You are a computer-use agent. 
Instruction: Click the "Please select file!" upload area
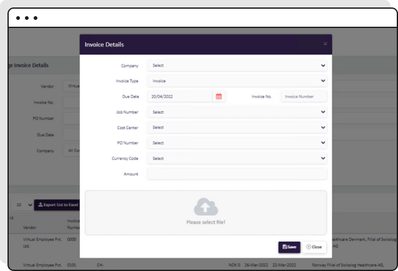(206, 222)
